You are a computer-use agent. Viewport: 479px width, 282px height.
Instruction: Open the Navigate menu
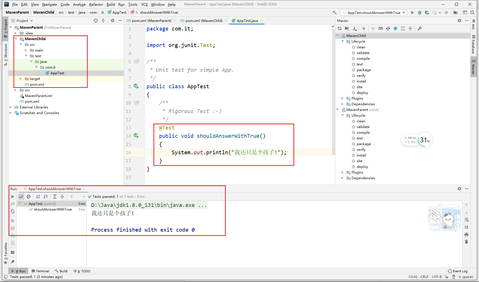tap(50, 4)
